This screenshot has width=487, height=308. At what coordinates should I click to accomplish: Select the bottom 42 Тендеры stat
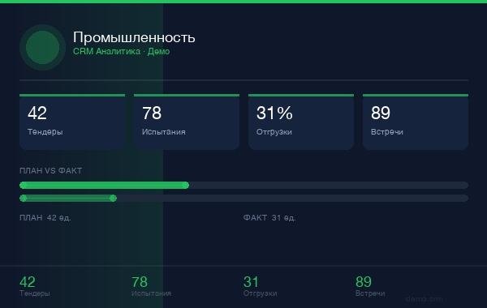tap(34, 286)
